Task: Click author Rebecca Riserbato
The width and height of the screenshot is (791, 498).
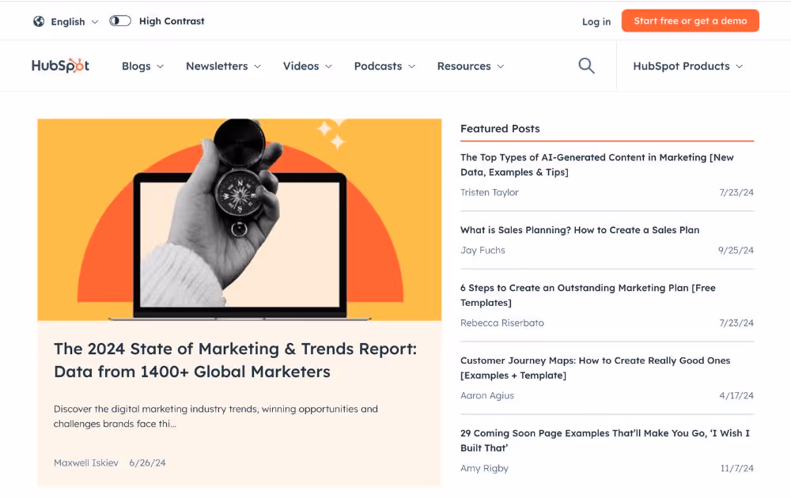Action: pyautogui.click(x=502, y=323)
